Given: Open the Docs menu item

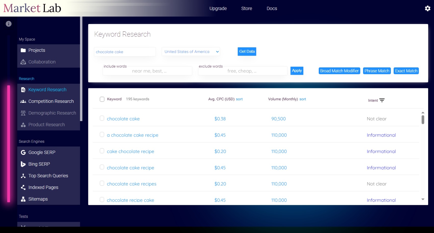Looking at the screenshot, I should (272, 8).
